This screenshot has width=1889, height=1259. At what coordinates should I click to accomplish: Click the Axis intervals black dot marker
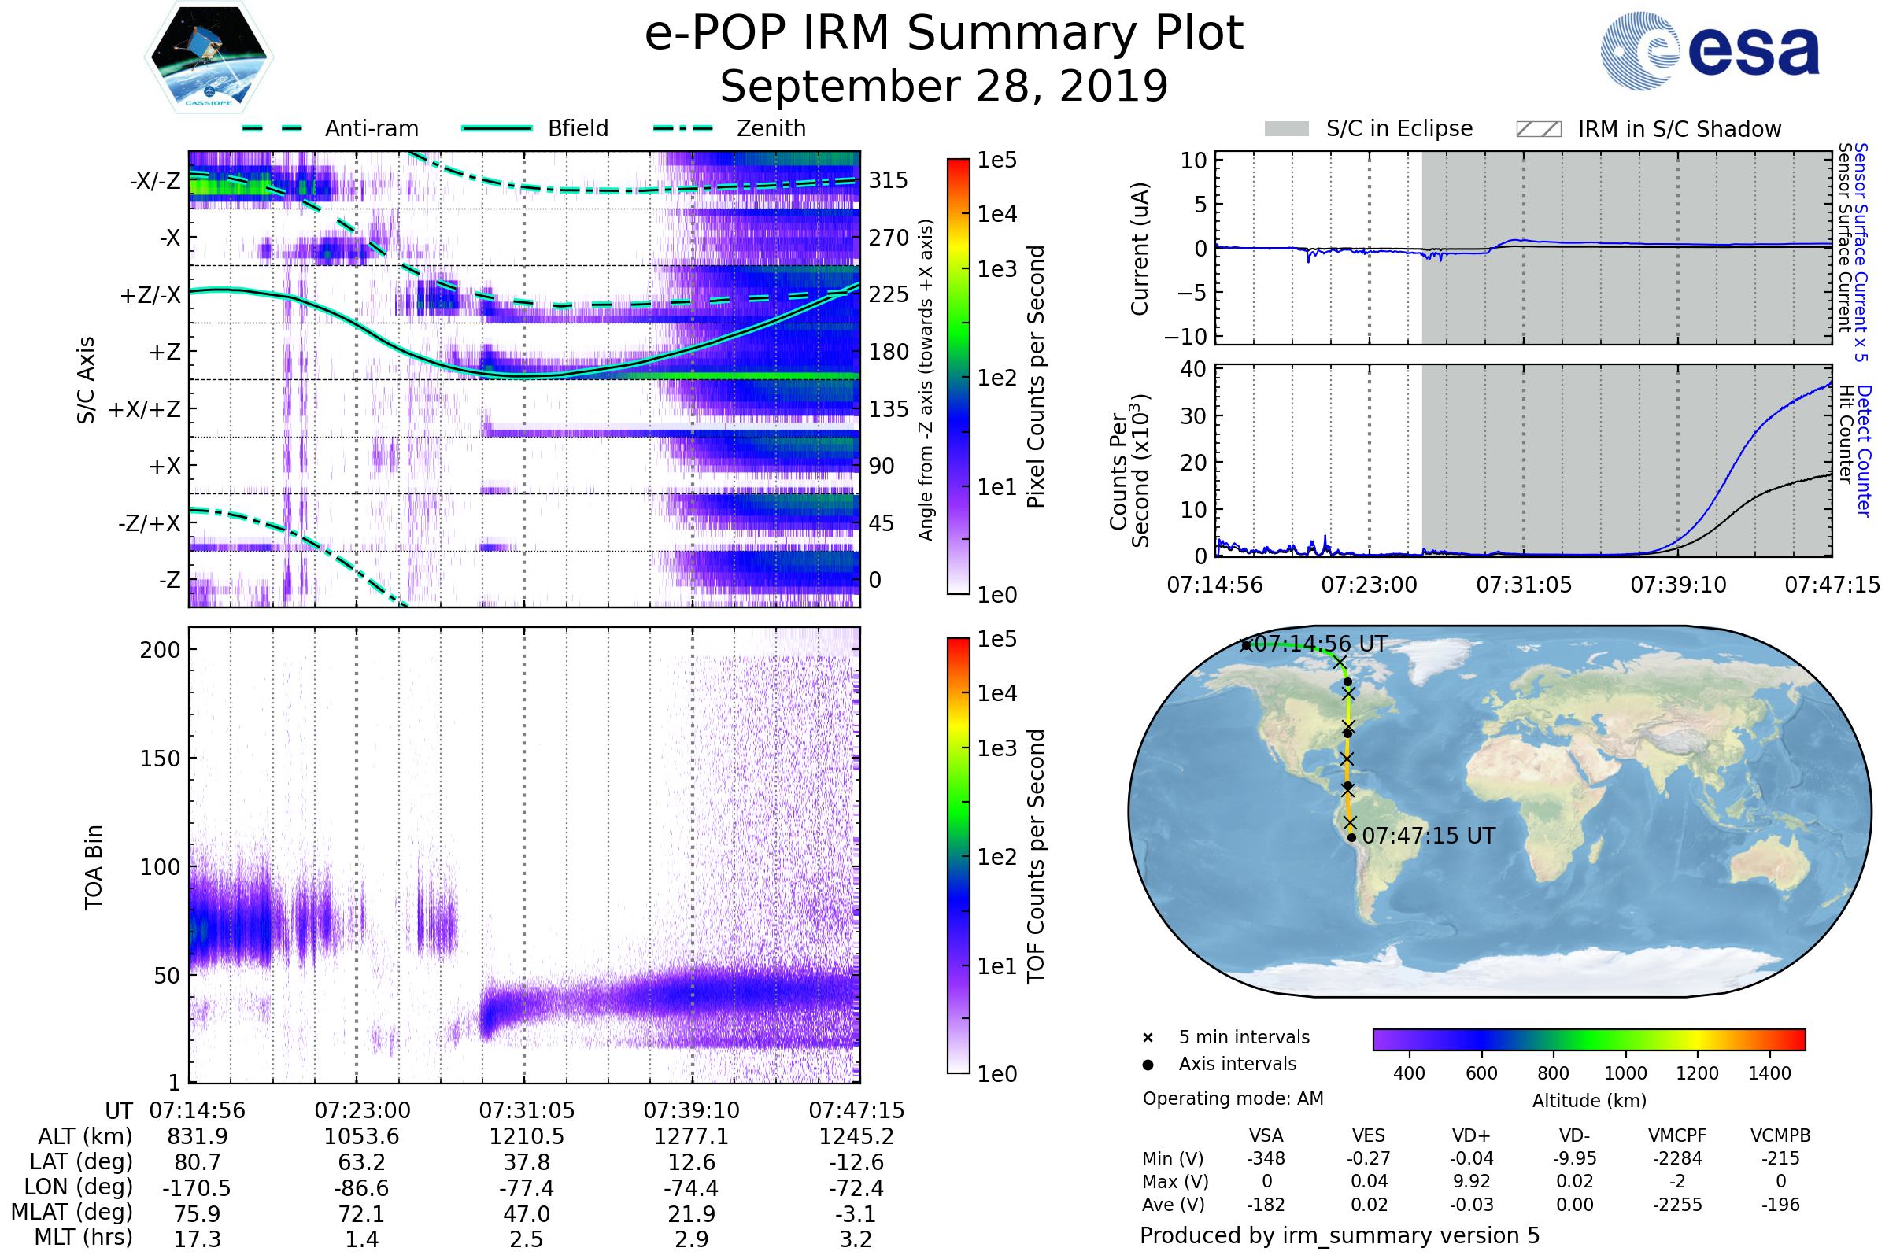tap(1148, 1065)
